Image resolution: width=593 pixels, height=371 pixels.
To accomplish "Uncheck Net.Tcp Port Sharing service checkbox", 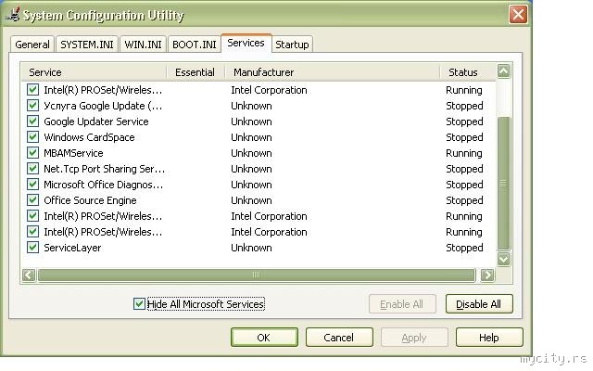I will click(x=33, y=169).
